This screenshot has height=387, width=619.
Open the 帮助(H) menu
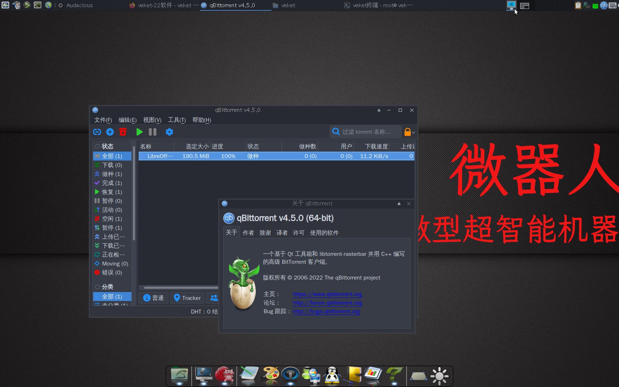click(x=202, y=120)
